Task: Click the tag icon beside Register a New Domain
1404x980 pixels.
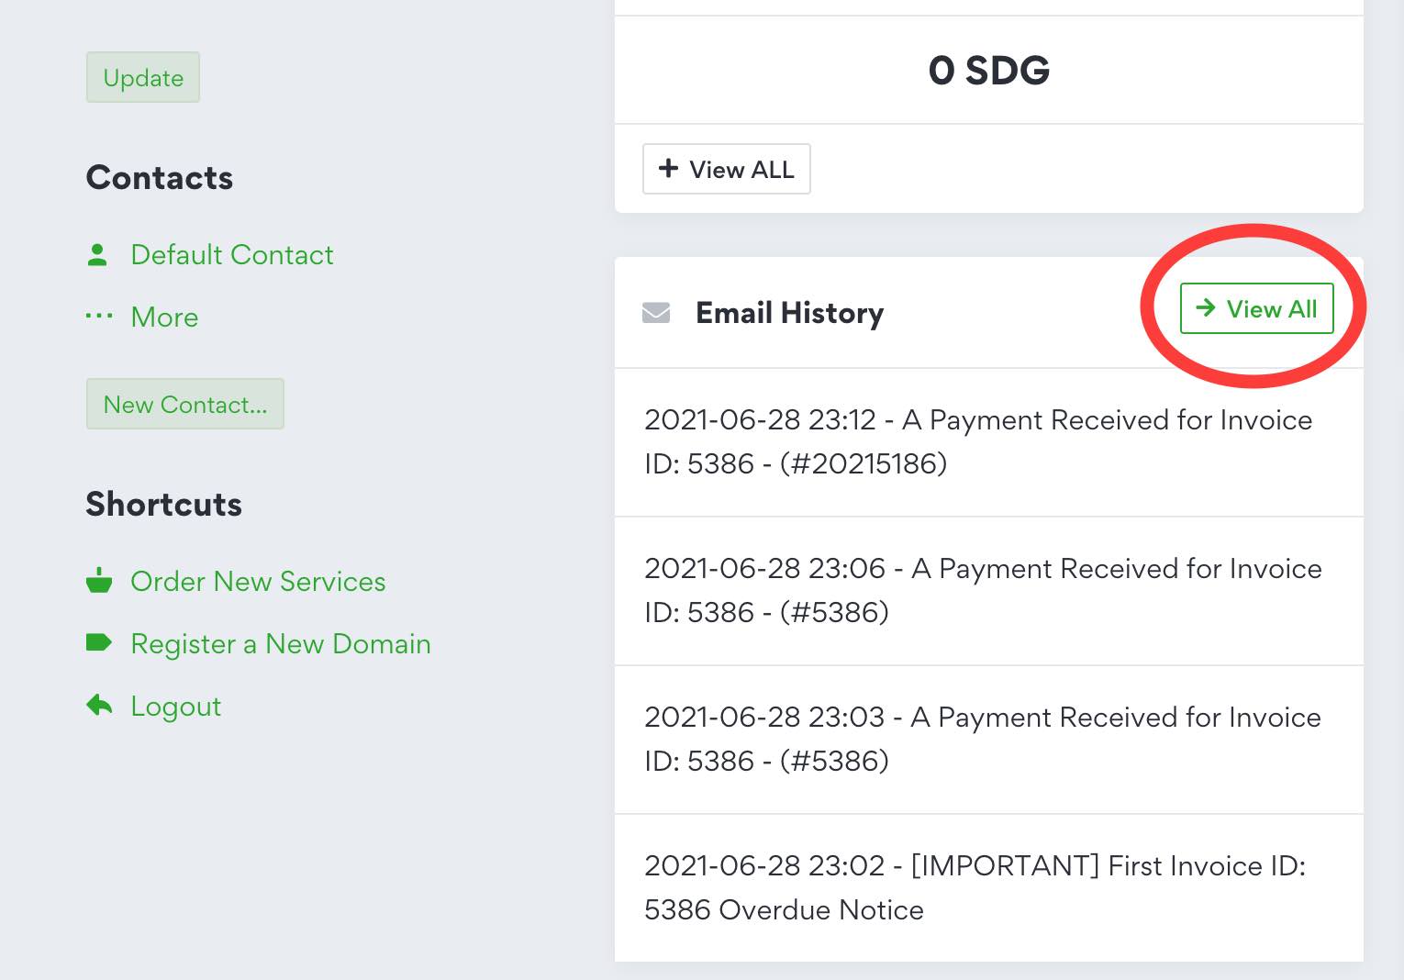Action: tap(98, 642)
